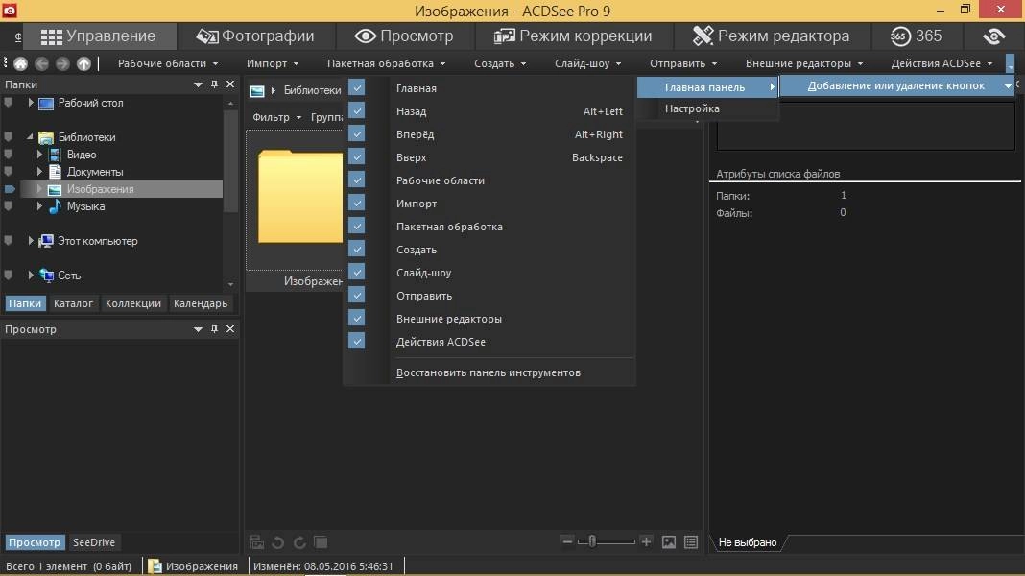Open the Папки panel dropdown arrow

coord(198,85)
